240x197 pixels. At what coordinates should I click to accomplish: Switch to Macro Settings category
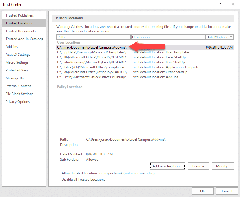click(17, 62)
